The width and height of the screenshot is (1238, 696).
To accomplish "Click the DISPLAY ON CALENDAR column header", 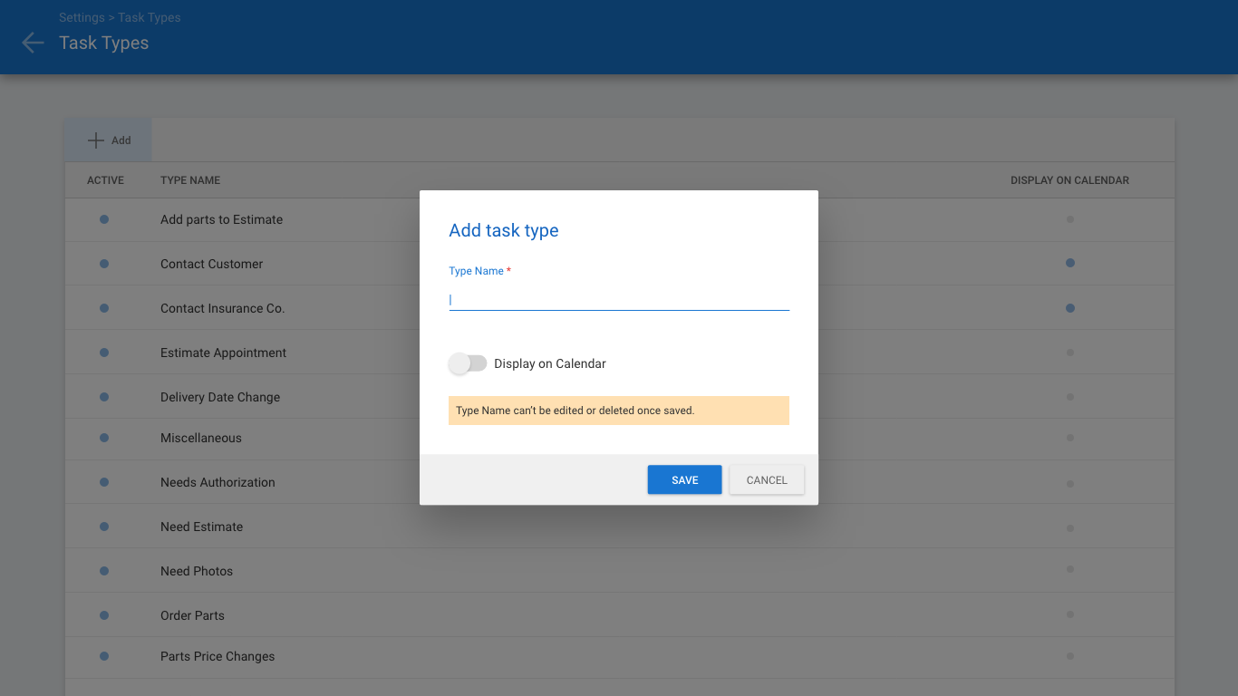I will 1069,180.
